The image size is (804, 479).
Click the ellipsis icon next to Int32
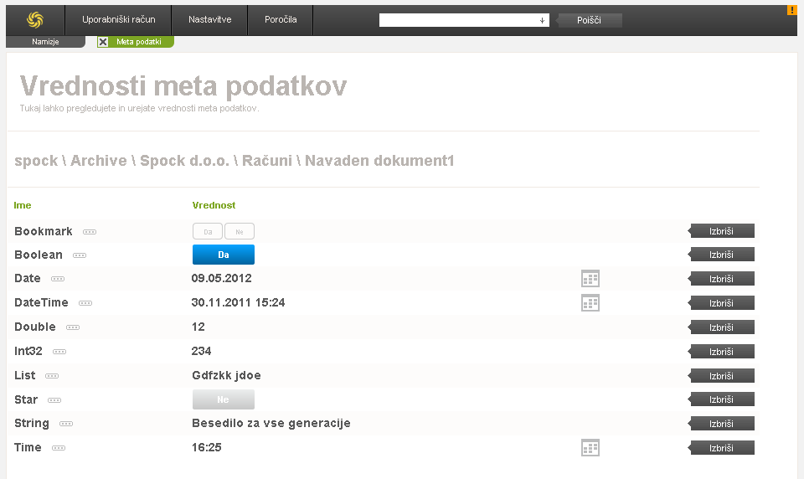click(59, 352)
